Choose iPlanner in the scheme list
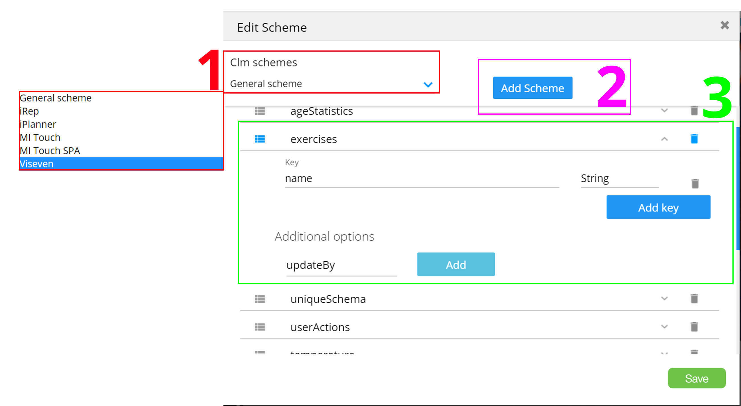Viewport: 741px width, 406px height. click(x=38, y=124)
